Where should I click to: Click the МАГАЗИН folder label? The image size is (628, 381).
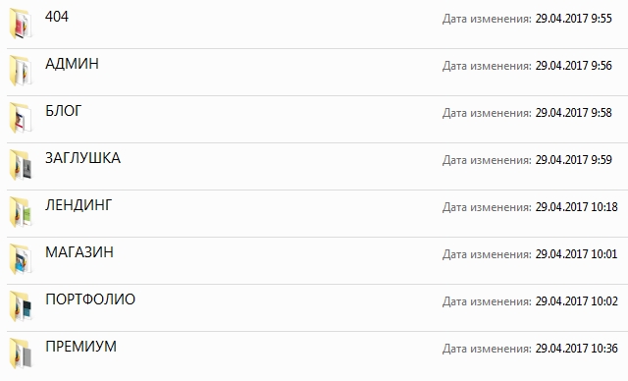point(79,252)
